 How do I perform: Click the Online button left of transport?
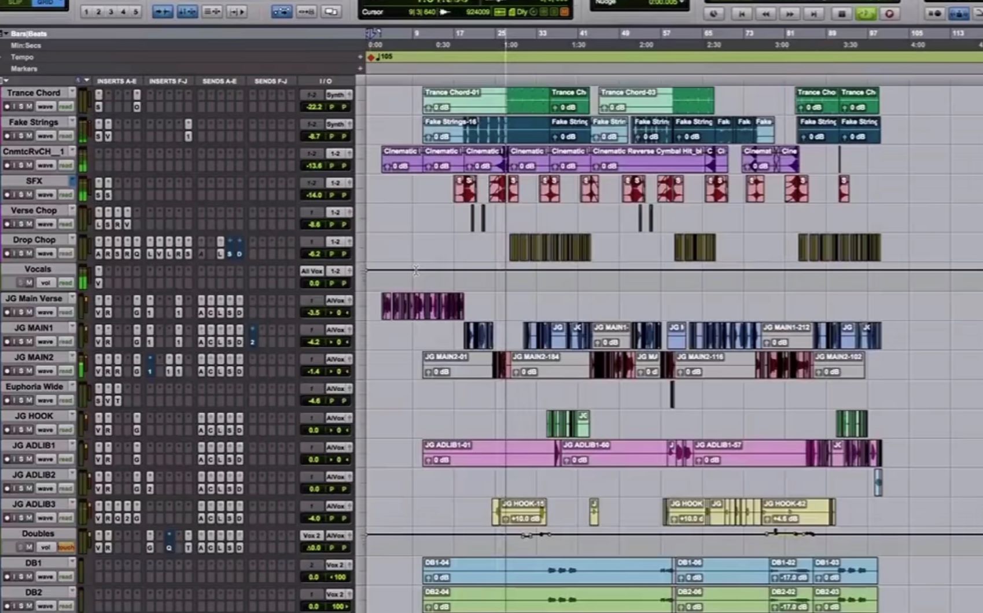click(x=713, y=13)
